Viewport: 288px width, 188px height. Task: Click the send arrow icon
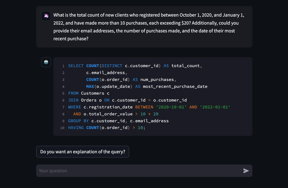coord(246,171)
